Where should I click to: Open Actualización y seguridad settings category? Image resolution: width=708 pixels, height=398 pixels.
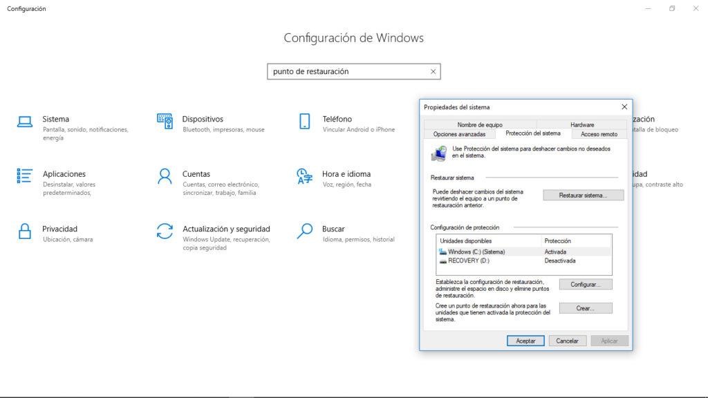point(214,238)
